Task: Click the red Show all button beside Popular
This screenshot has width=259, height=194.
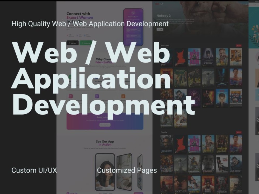Action: [x=239, y=132]
